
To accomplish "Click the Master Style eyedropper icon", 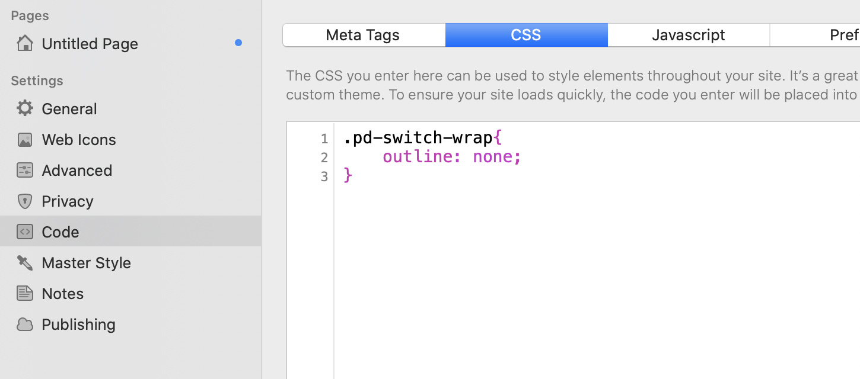I will point(25,262).
